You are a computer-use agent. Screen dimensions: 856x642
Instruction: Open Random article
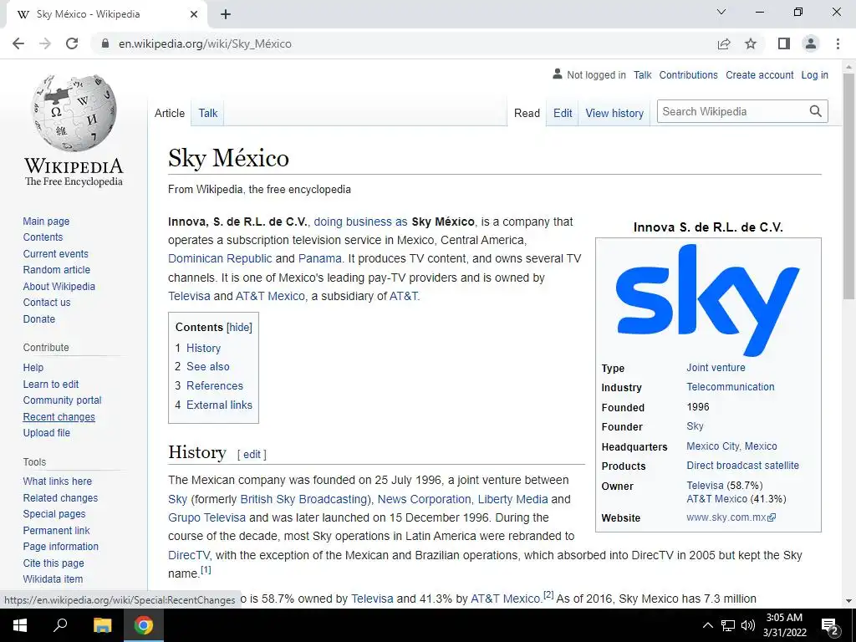[x=56, y=270]
